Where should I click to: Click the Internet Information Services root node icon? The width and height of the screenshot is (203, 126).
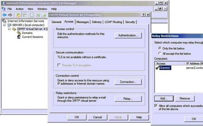click(4, 21)
